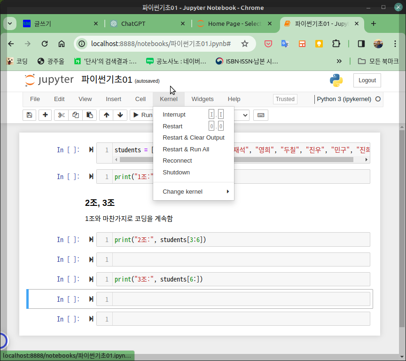Open the Help menu
The width and height of the screenshot is (406, 361).
234,99
